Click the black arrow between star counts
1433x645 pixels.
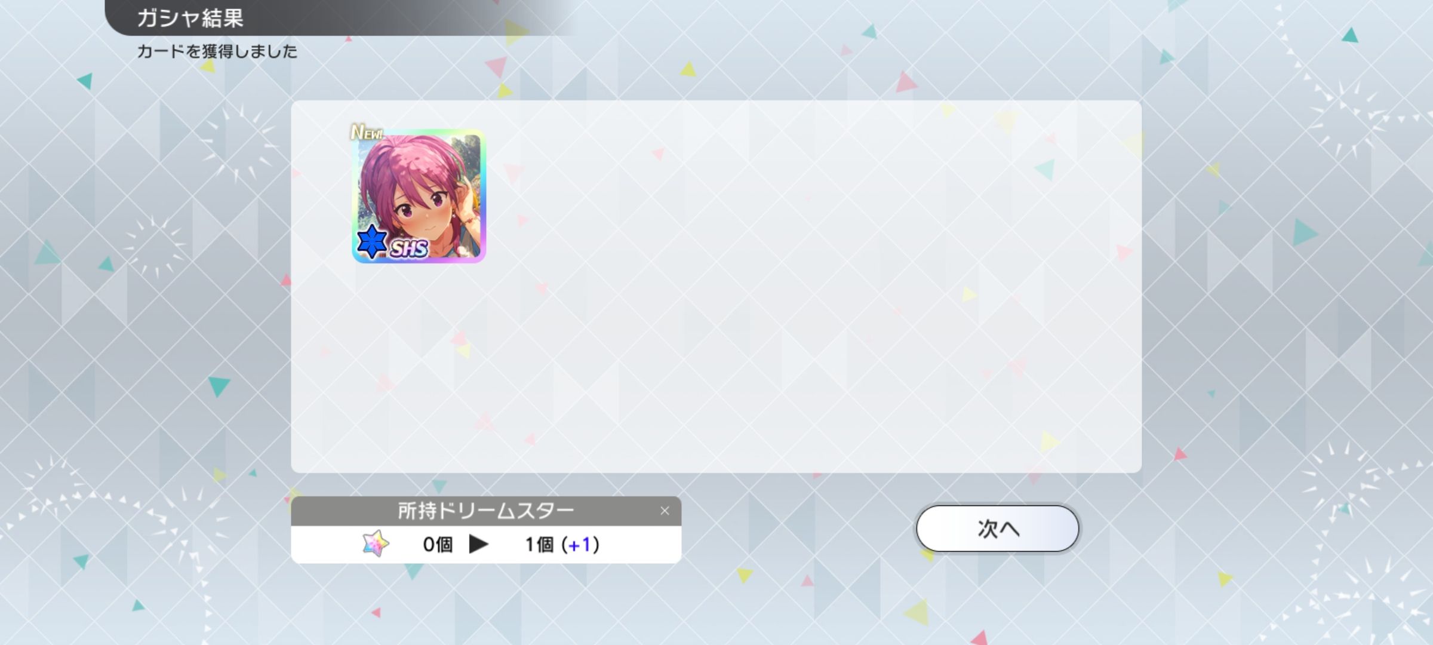pos(478,544)
